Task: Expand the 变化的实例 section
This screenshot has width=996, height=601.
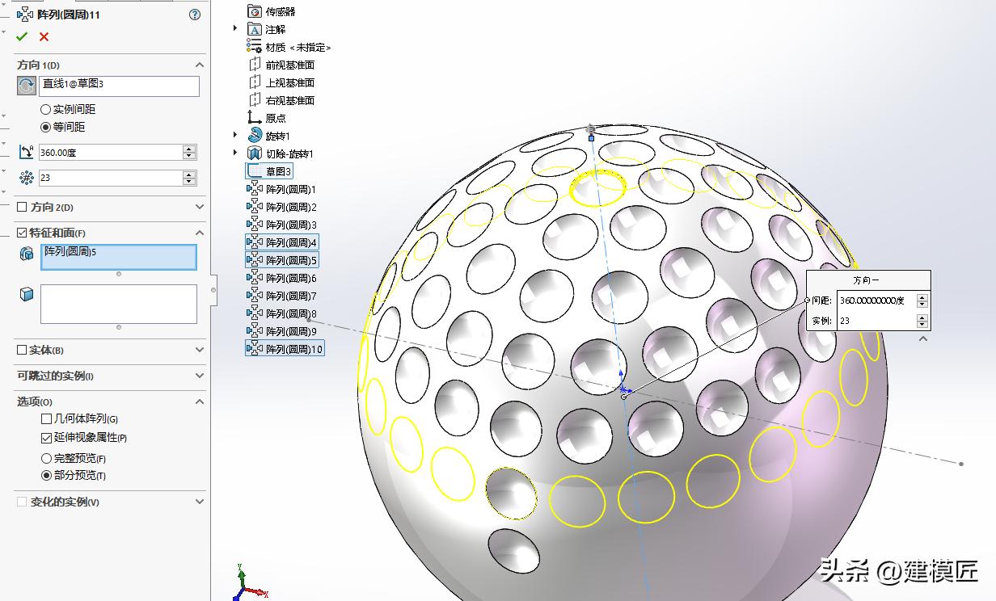Action: tap(199, 501)
